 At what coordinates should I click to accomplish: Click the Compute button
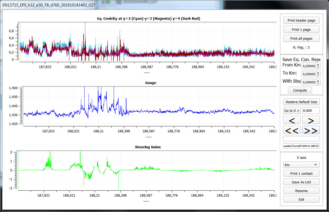pos(300,90)
